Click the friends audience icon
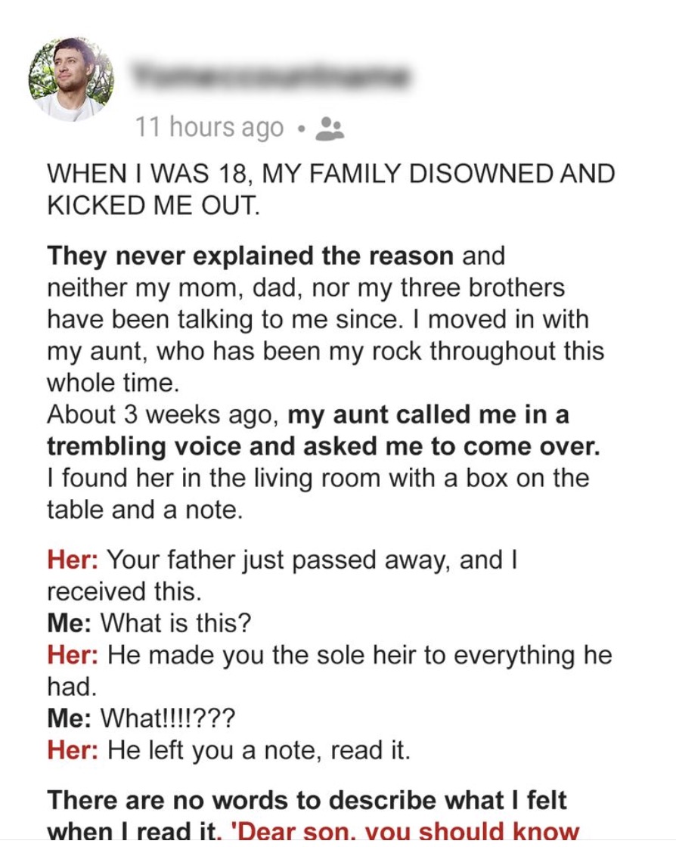Viewport: 676px width, 847px height. tap(329, 129)
